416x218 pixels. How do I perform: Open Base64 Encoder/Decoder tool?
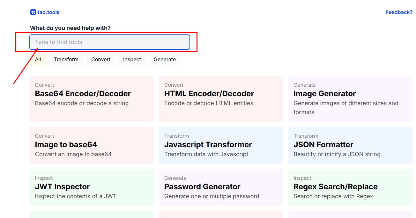pyautogui.click(x=92, y=98)
